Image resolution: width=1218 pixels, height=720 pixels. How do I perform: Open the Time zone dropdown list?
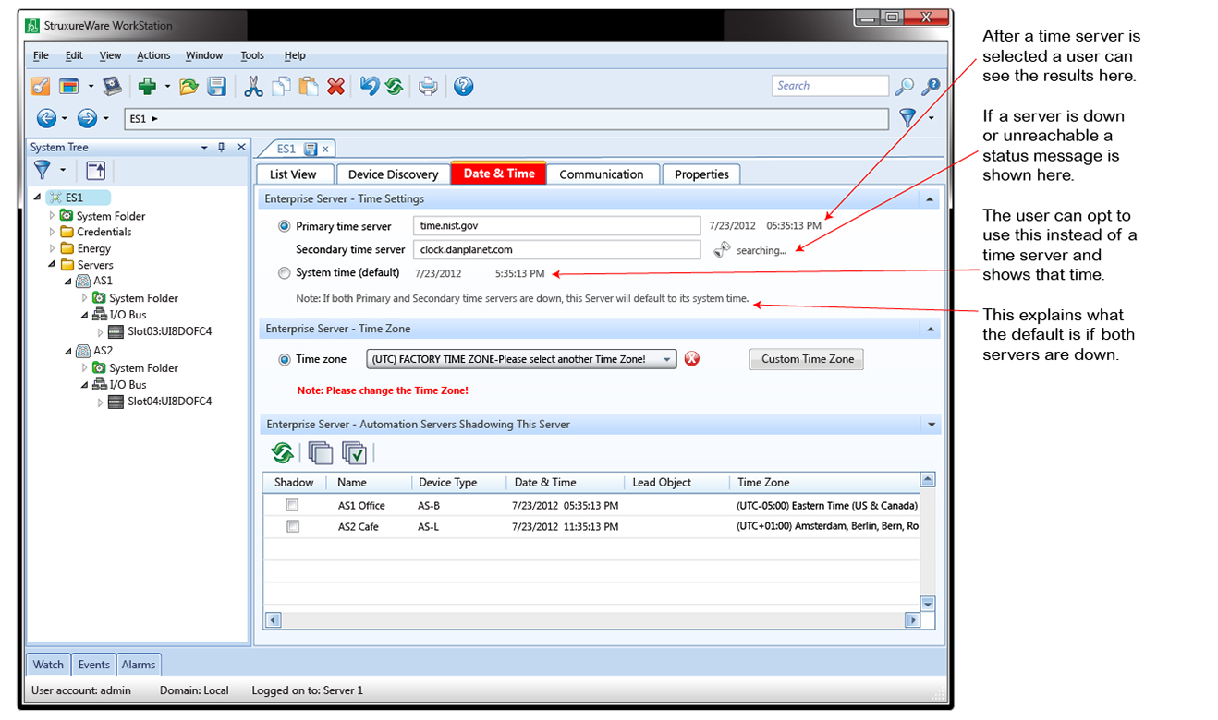point(667,360)
